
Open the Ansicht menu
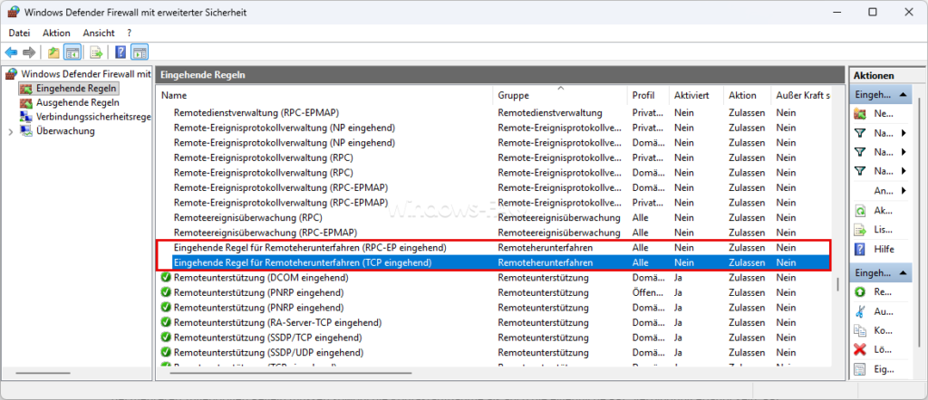(99, 33)
